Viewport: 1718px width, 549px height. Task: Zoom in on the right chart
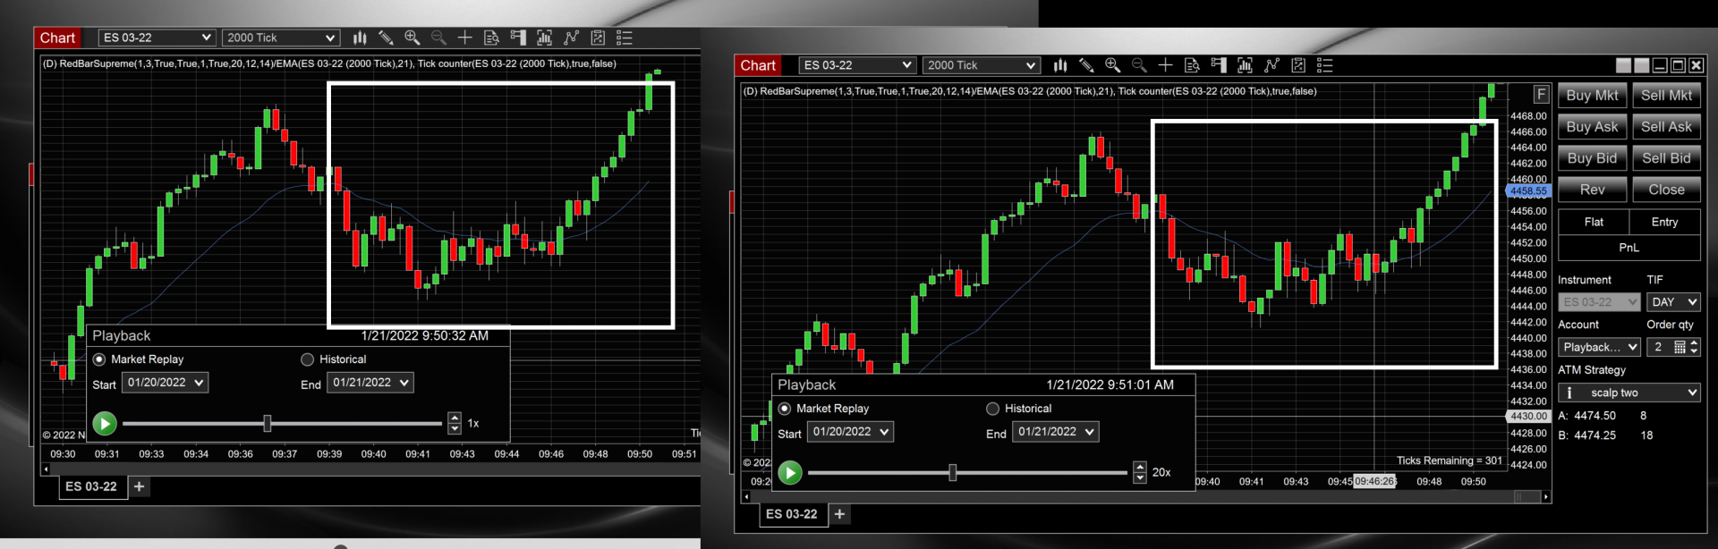[1112, 65]
